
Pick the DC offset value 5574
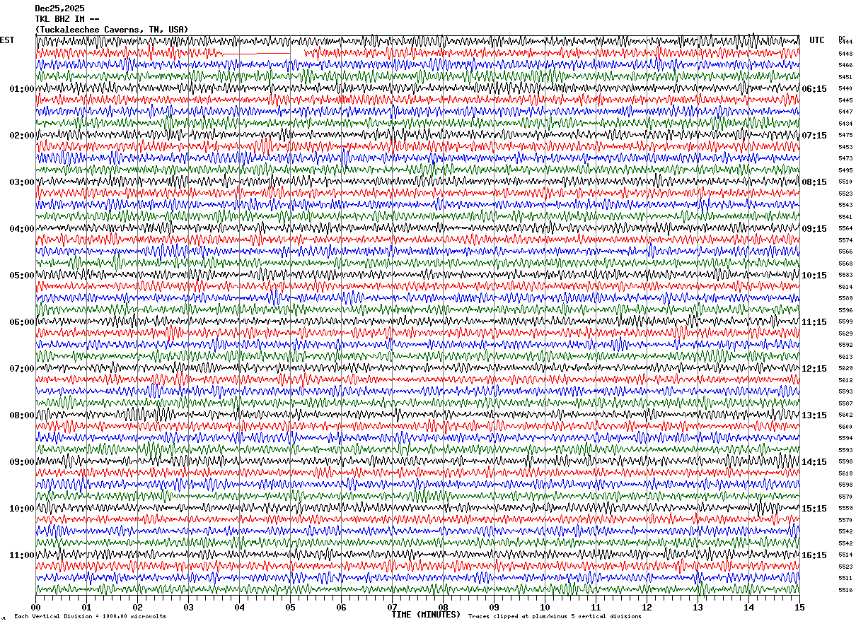[x=845, y=240]
